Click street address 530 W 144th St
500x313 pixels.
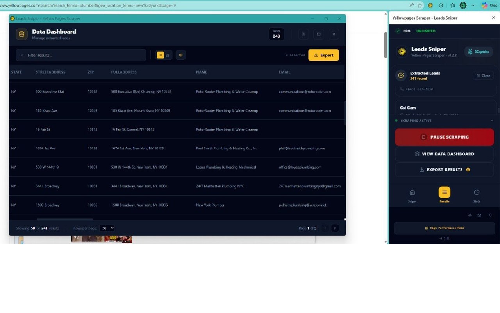click(x=48, y=167)
